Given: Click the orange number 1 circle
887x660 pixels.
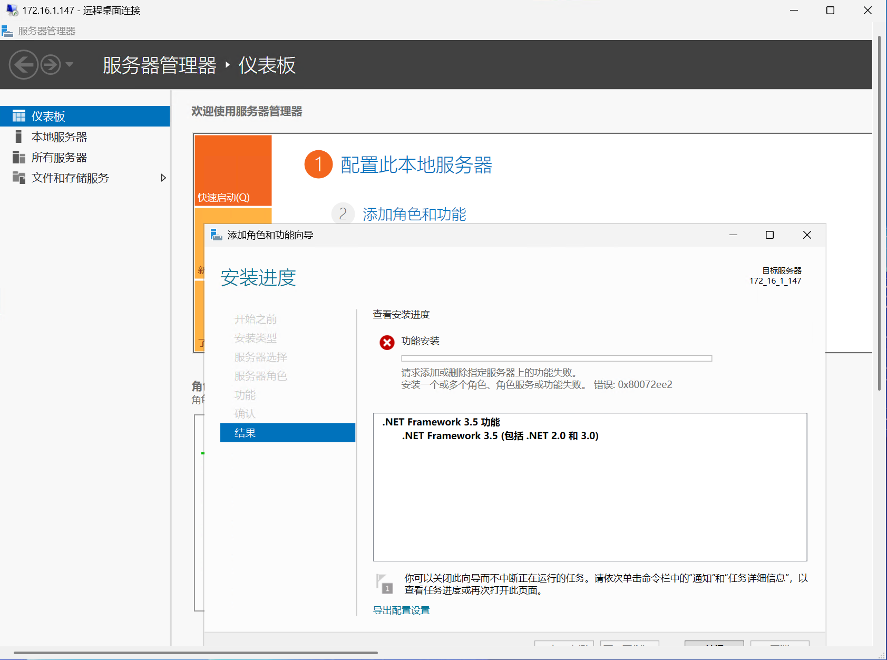Looking at the screenshot, I should coord(318,164).
